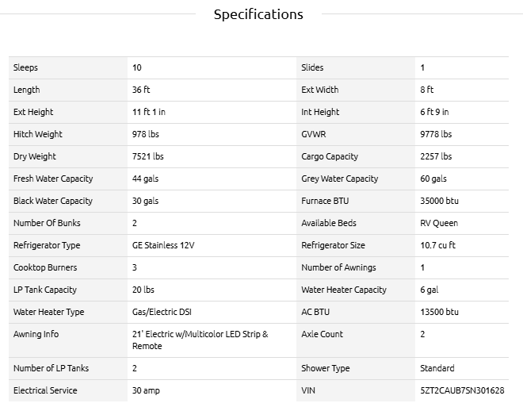
Task: Select the VIN value 5ZT2CAUB7SN301628
Action: pos(462,390)
